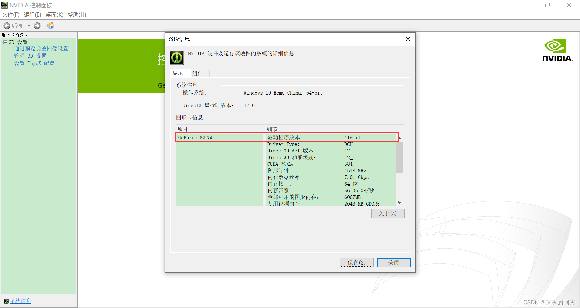This screenshot has width=580, height=308.
Task: Open the 编辑(E) menu
Action: pos(32,15)
